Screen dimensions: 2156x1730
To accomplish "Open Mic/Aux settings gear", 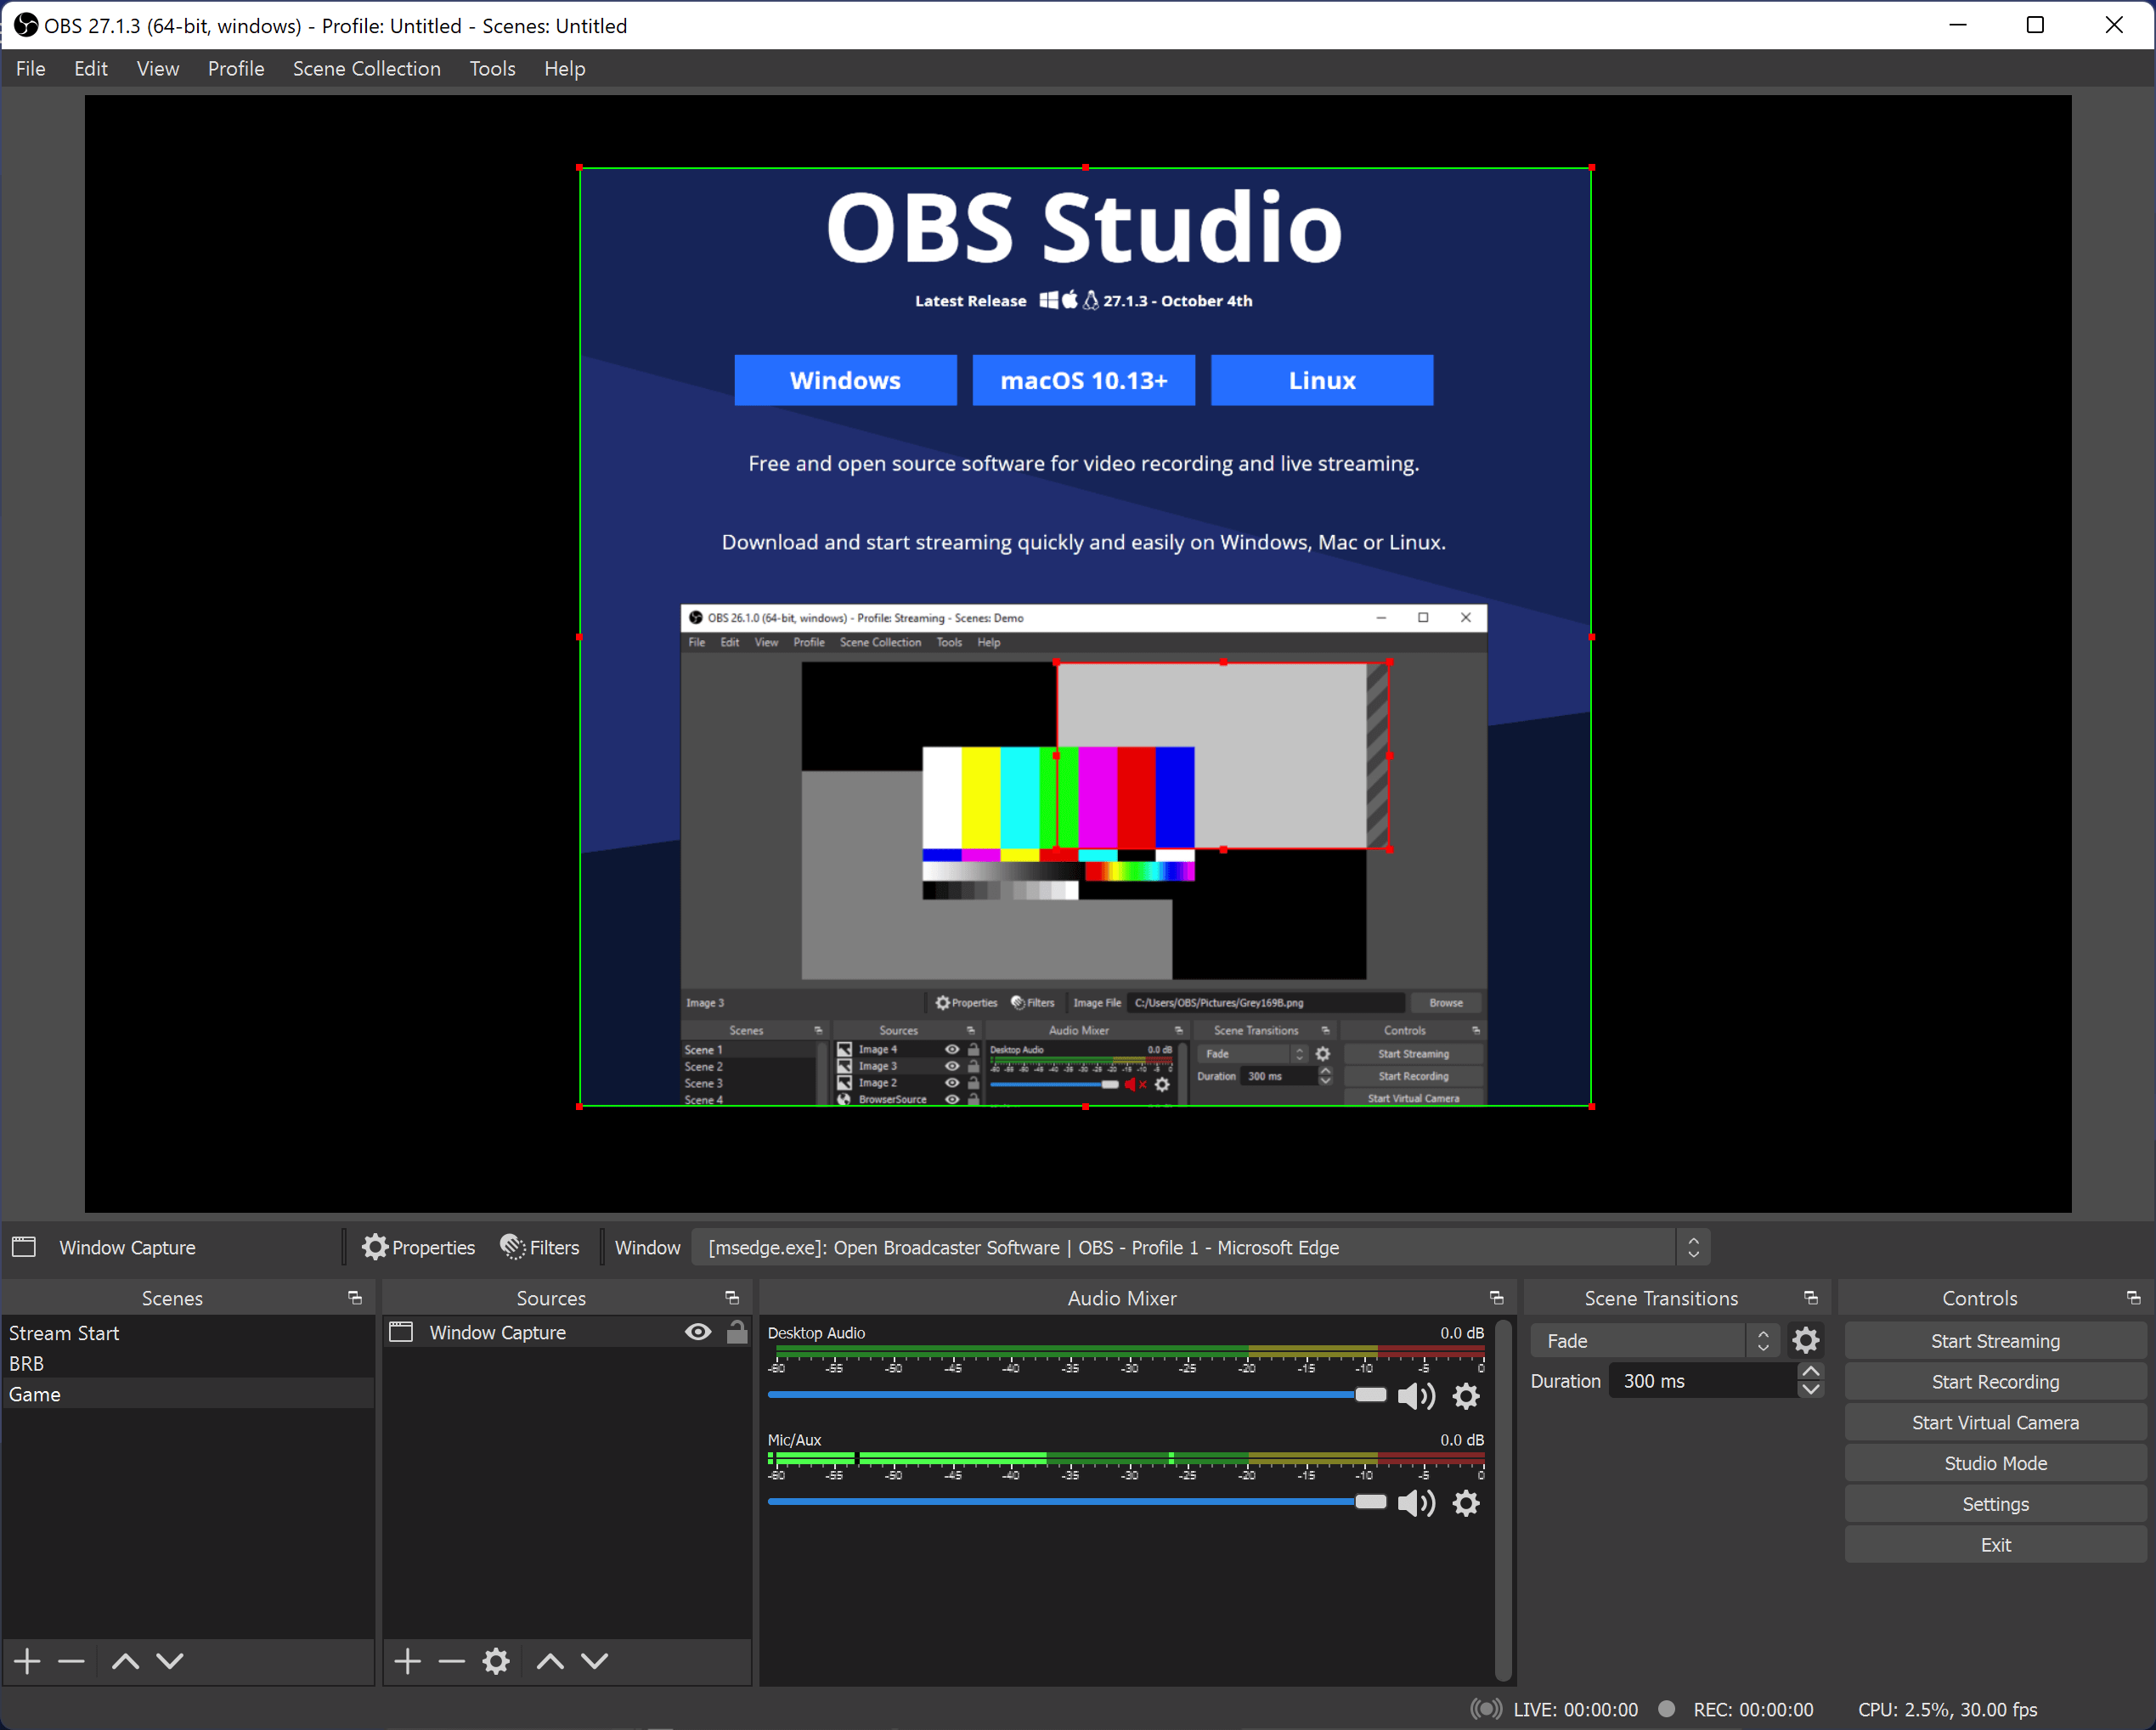I will click(1466, 1503).
